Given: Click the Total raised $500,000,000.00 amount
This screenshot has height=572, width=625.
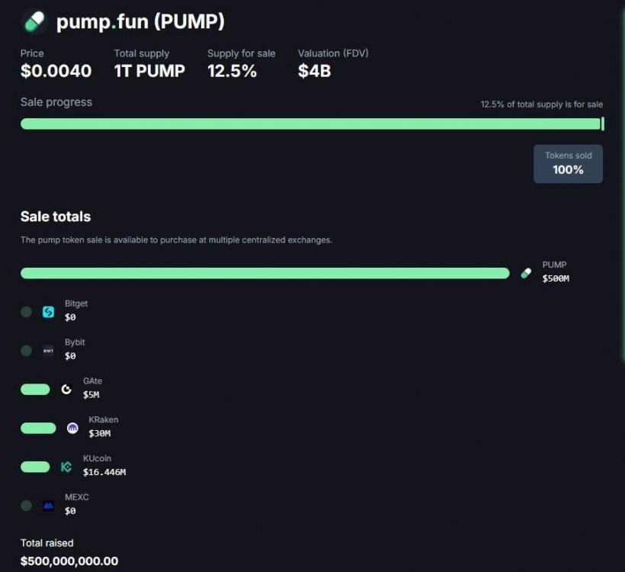Looking at the screenshot, I should [69, 561].
